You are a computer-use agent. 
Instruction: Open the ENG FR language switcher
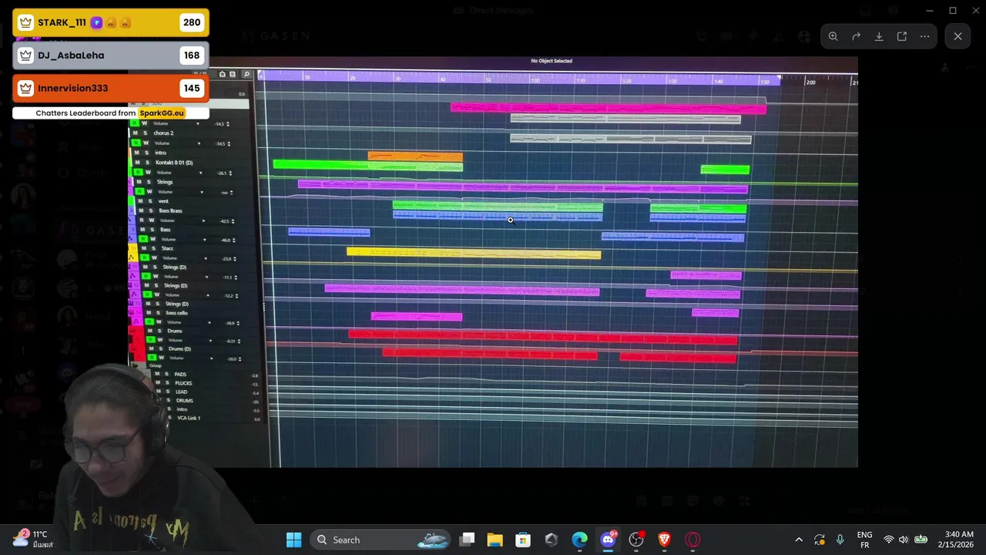[x=864, y=540]
